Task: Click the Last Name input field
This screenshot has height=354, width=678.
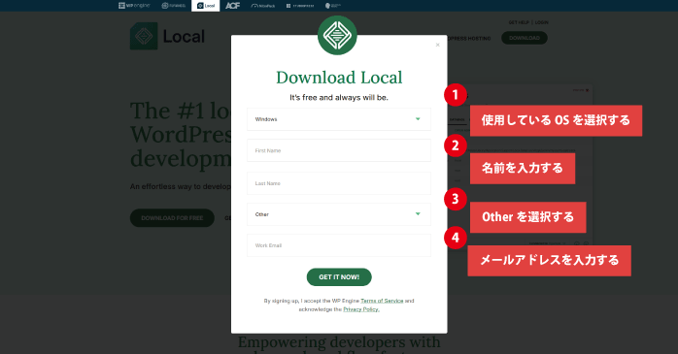Action: point(339,183)
